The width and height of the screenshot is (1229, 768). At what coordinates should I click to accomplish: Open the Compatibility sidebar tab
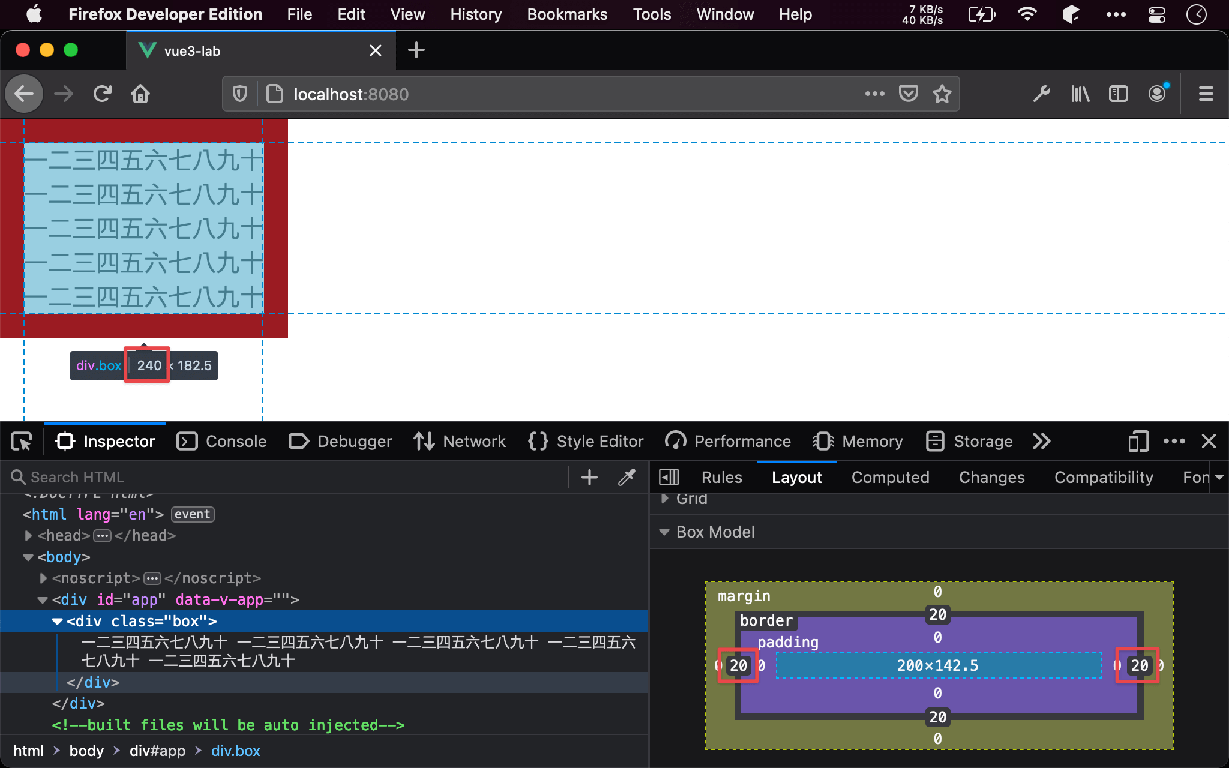pyautogui.click(x=1104, y=477)
